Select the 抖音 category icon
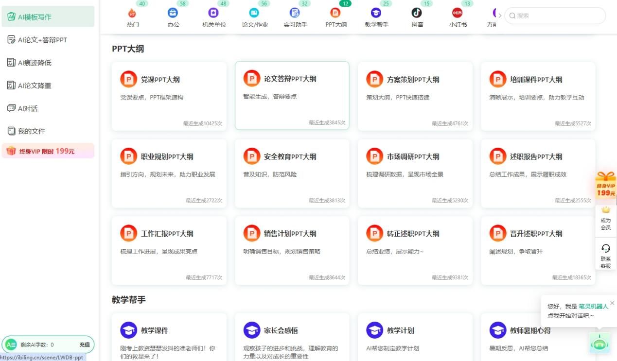617x361 pixels. 417,13
